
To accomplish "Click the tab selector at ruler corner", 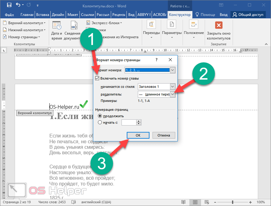I will tap(4, 50).
